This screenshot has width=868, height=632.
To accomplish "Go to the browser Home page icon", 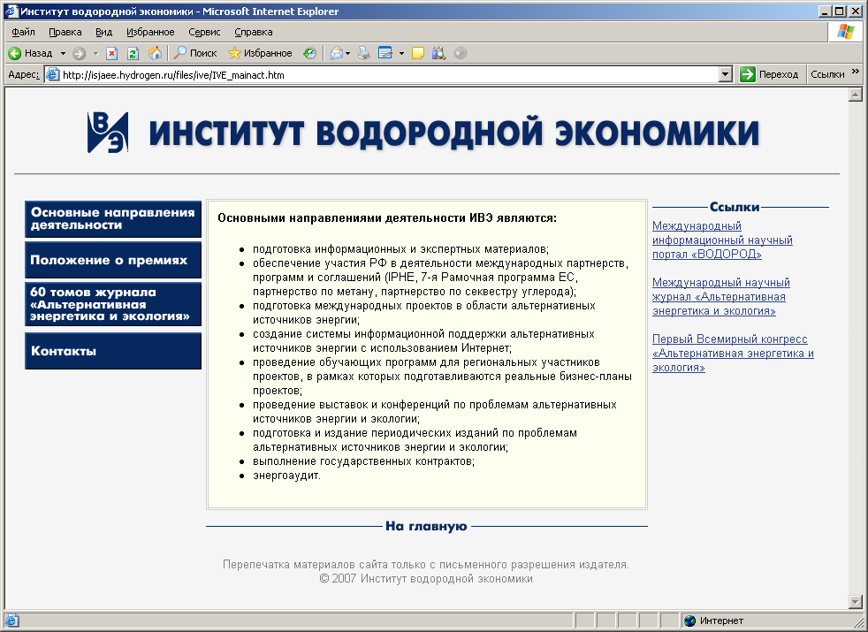I will [x=155, y=53].
